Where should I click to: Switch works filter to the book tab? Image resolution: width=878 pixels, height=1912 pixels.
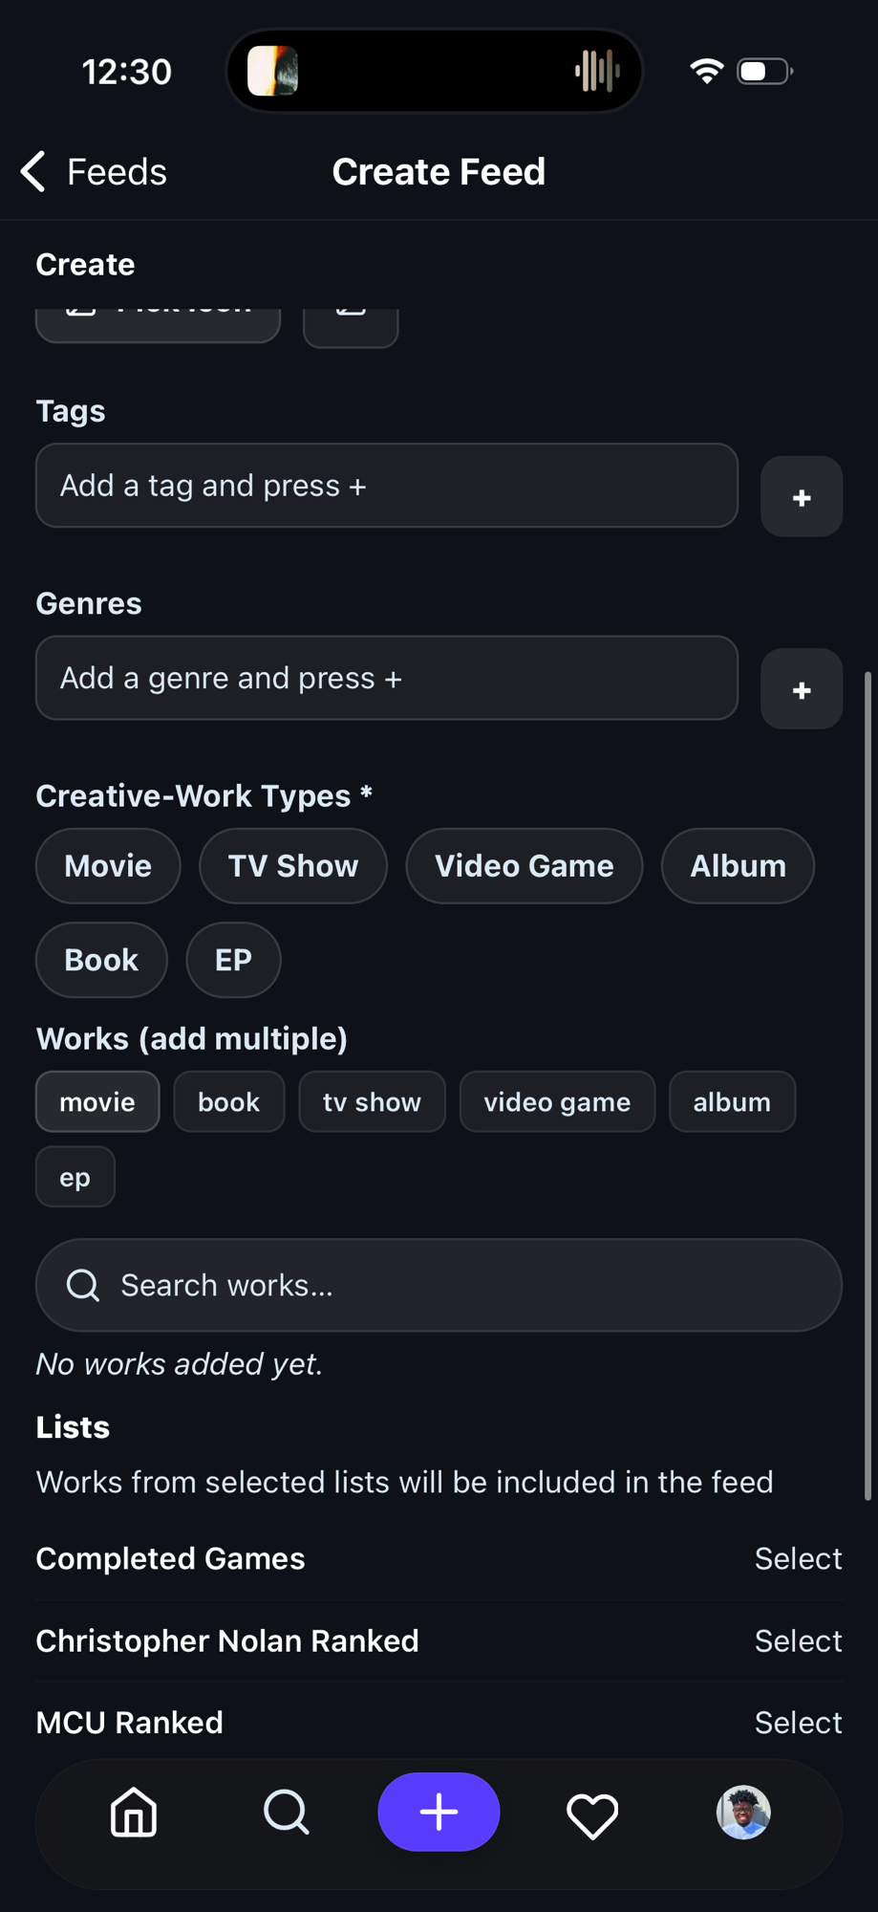point(228,1102)
